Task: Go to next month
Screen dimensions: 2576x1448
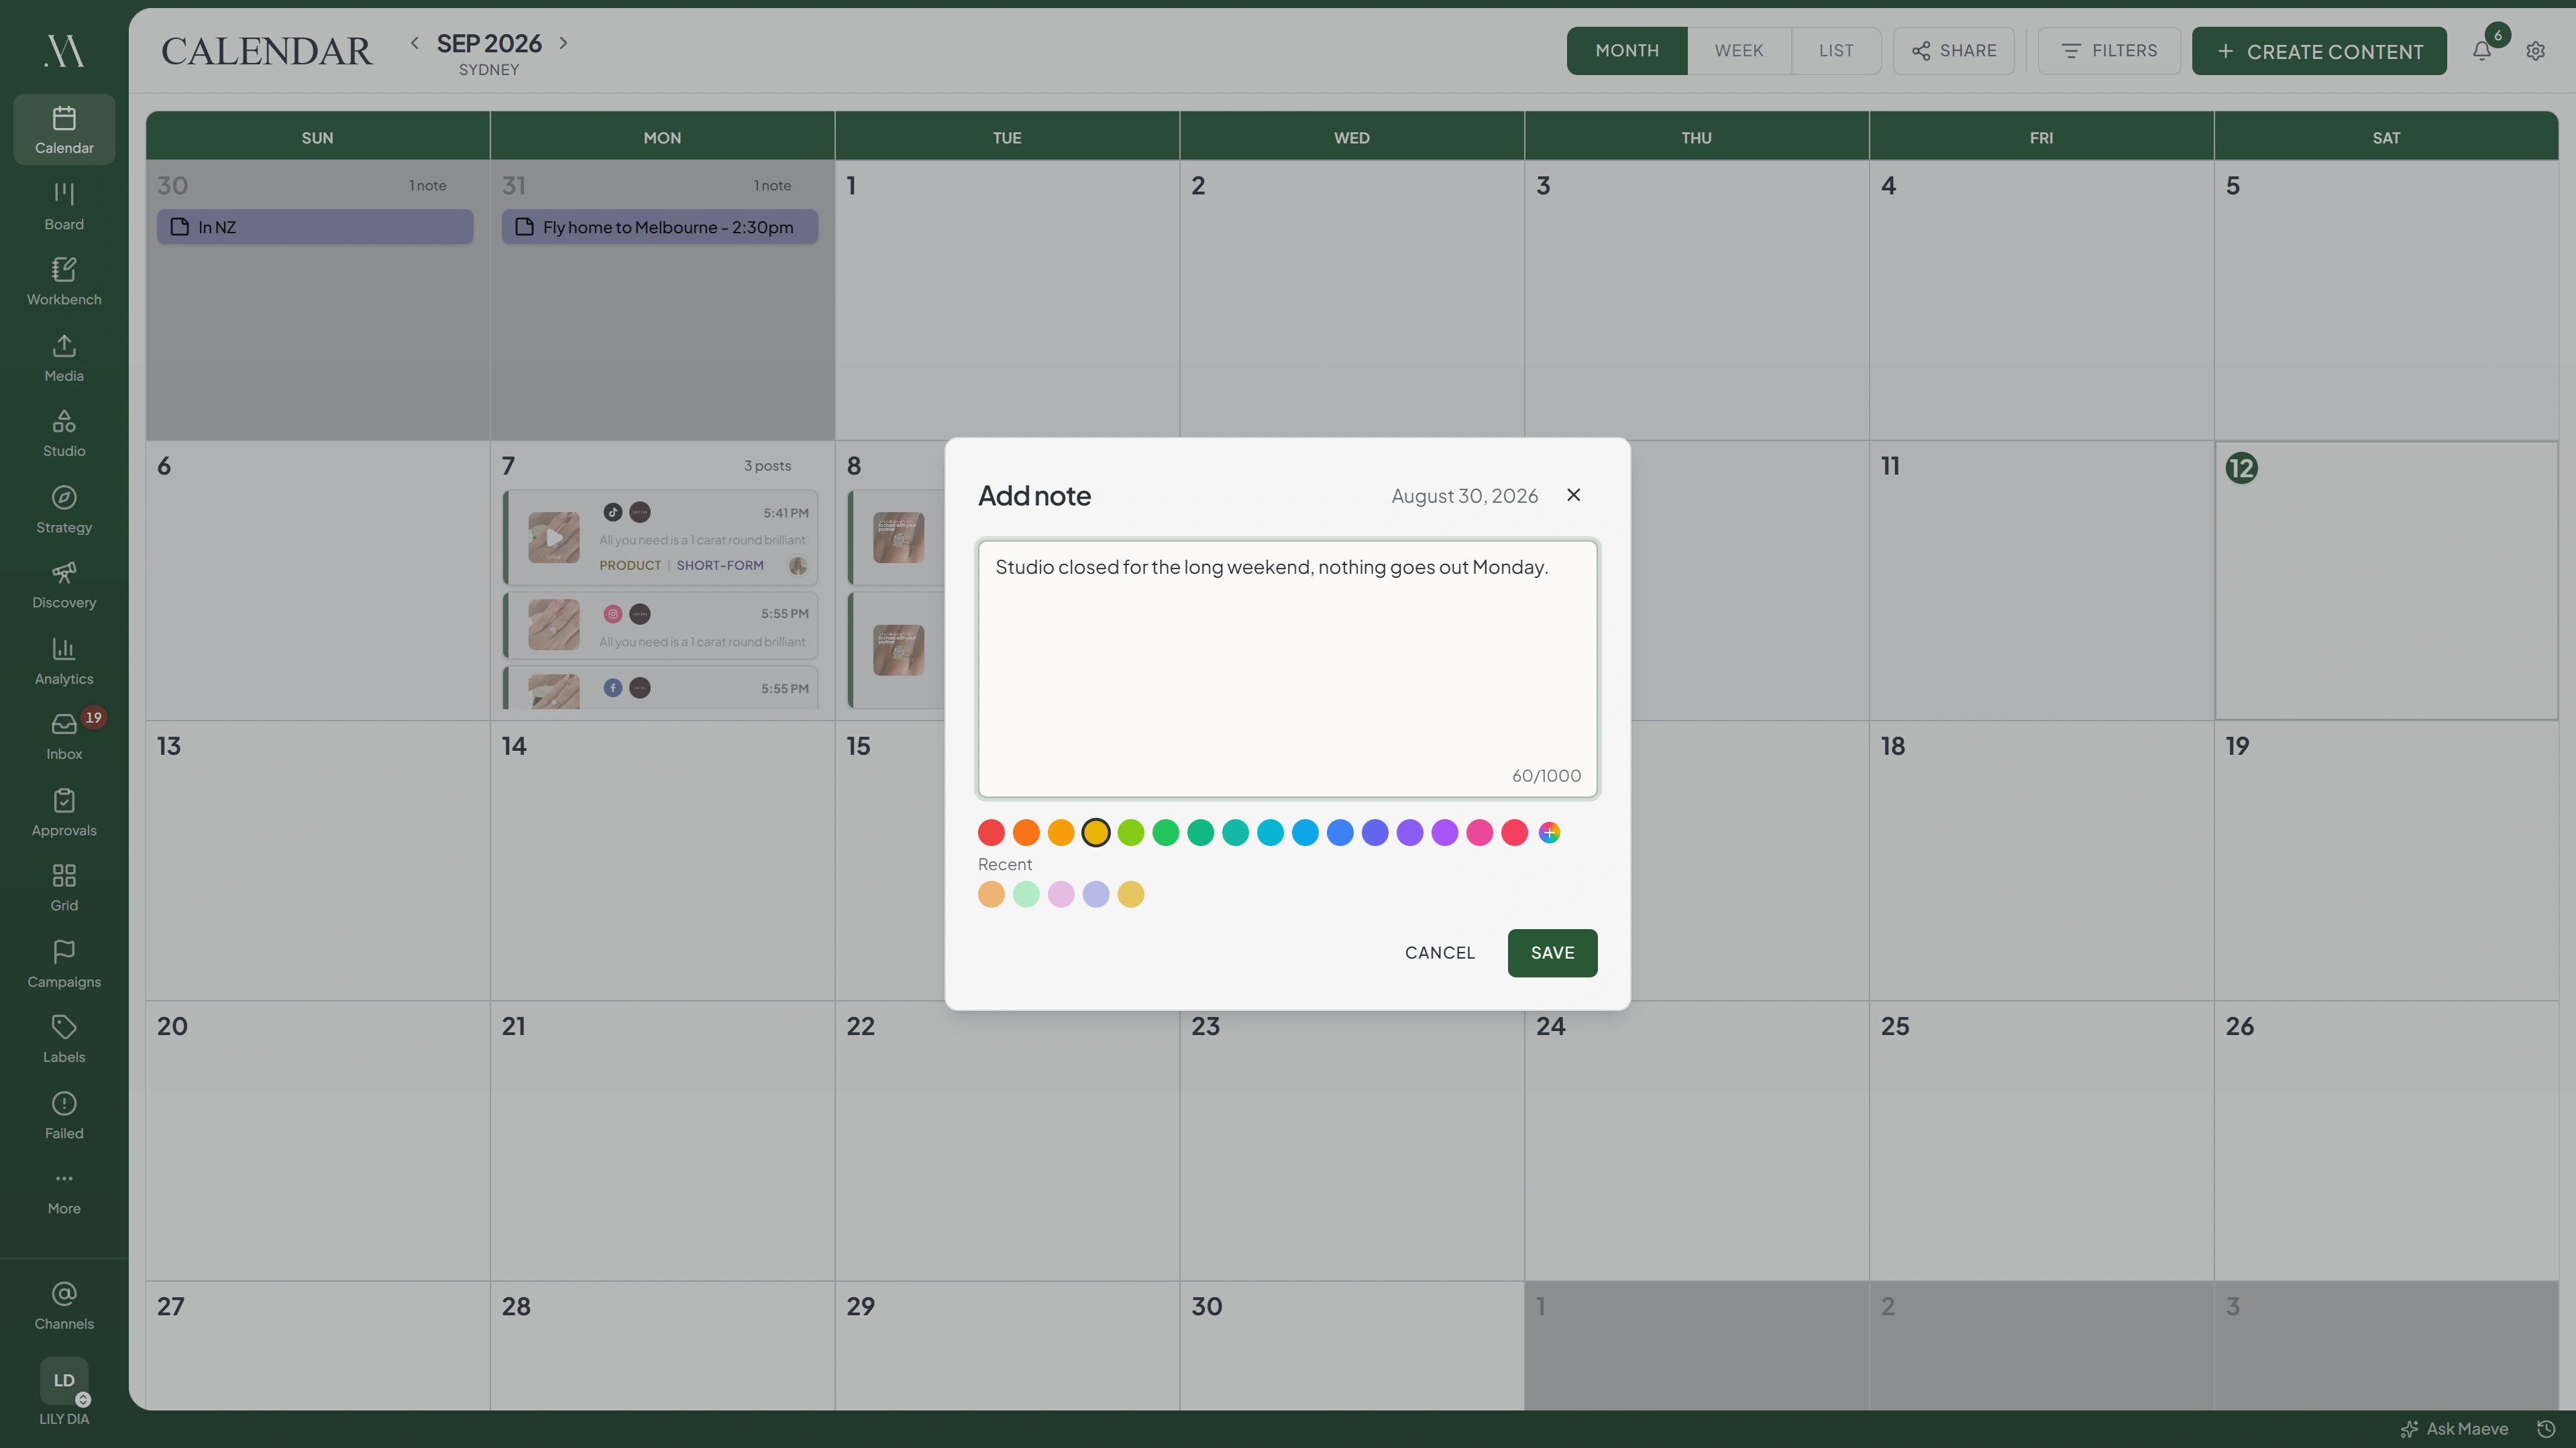Action: (x=563, y=43)
